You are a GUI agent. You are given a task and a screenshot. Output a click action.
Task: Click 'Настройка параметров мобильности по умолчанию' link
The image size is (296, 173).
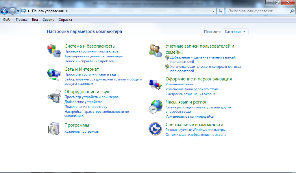click(x=97, y=114)
